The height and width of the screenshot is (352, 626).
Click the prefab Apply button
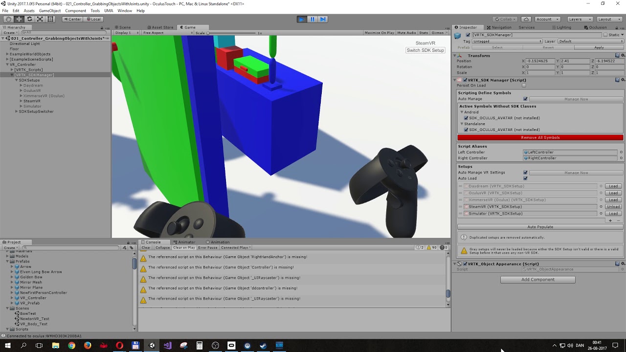tap(599, 47)
